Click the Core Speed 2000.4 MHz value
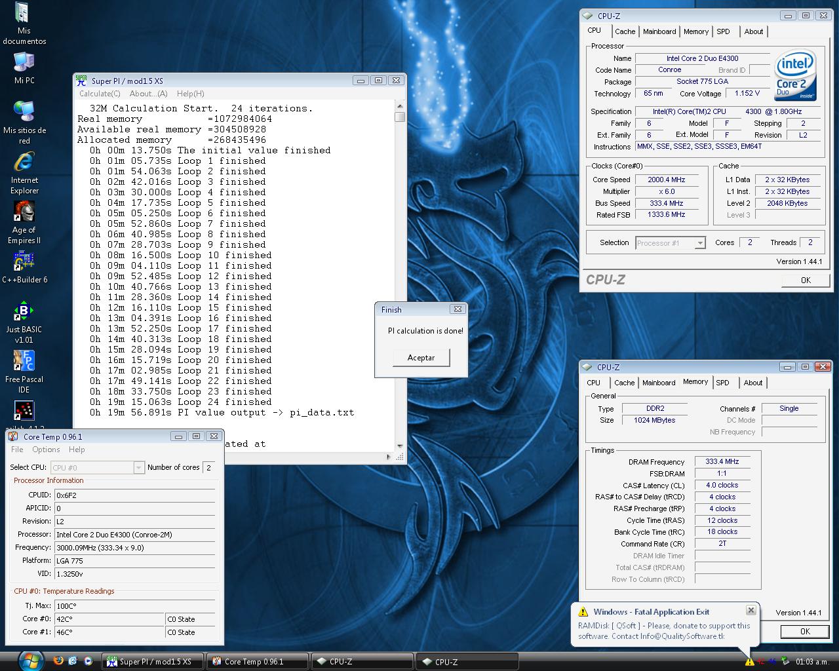Image resolution: width=839 pixels, height=671 pixels. tap(666, 180)
